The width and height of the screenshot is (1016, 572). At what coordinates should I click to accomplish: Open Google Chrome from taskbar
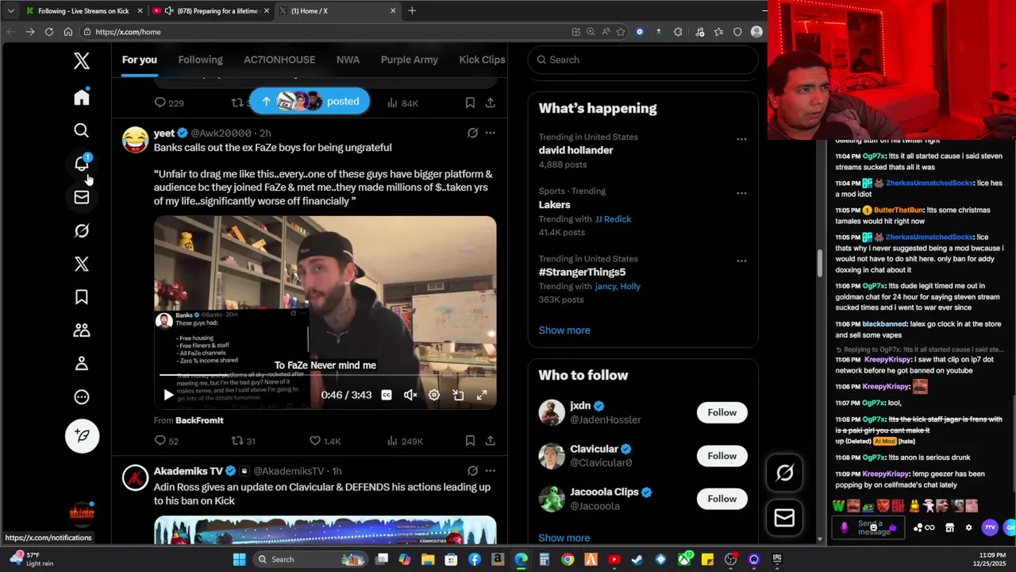[x=568, y=559]
